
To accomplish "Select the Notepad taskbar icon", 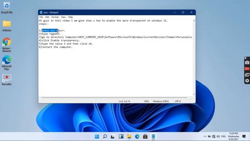I will (153, 136).
